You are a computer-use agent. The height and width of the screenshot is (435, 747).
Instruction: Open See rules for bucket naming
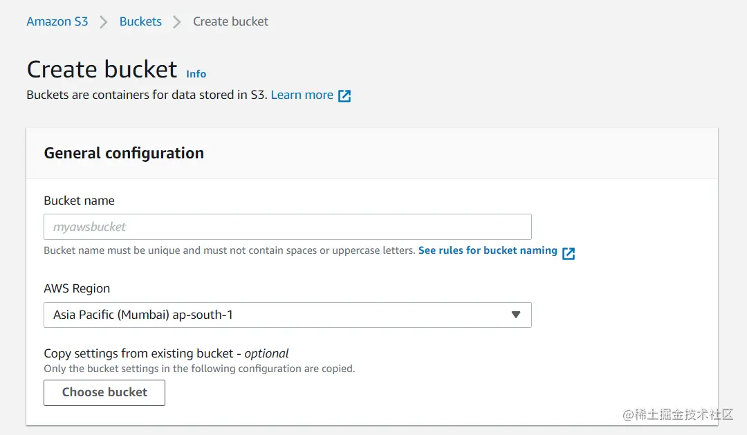[487, 250]
